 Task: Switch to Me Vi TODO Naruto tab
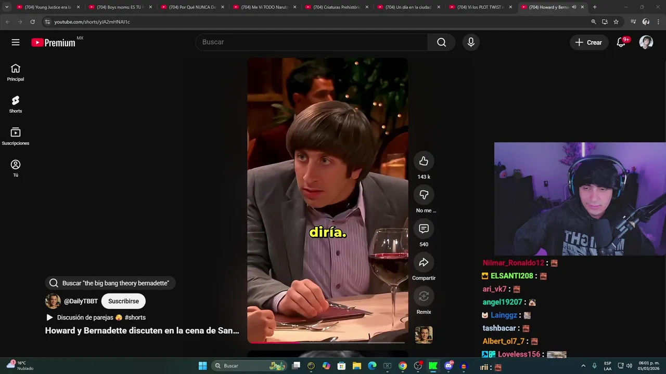(265, 7)
